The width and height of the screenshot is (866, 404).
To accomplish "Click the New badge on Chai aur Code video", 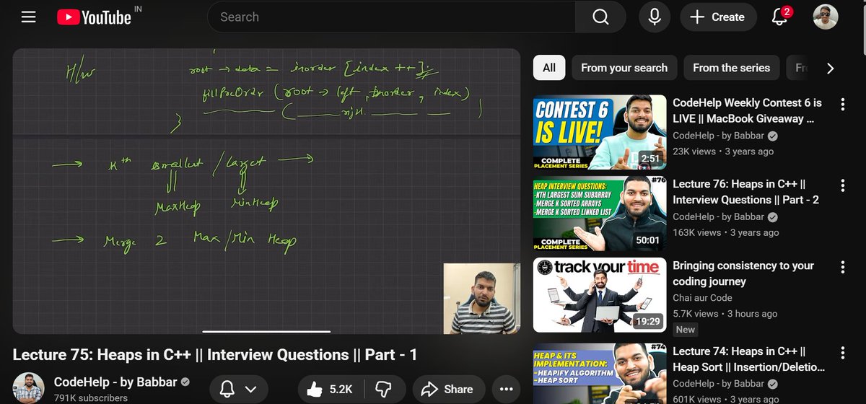I will (686, 330).
